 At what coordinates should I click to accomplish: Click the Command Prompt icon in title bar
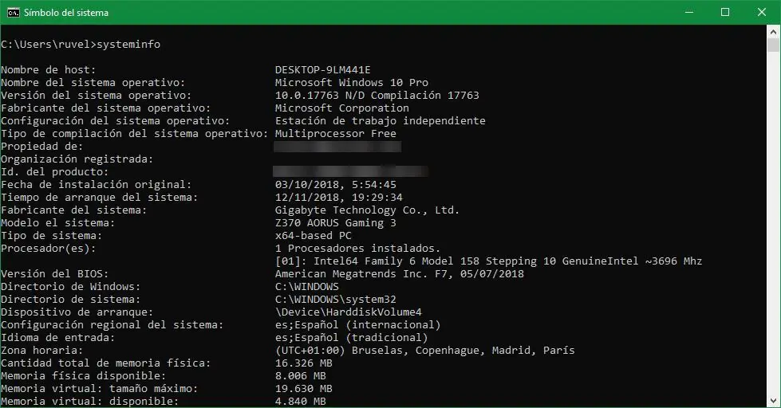[x=14, y=12]
